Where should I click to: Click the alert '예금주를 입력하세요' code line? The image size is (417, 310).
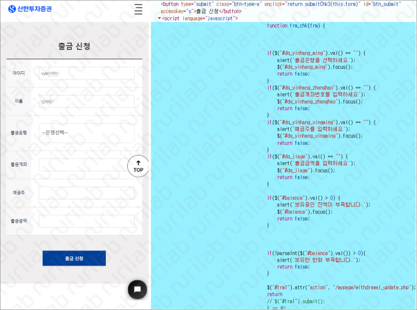[313, 129]
